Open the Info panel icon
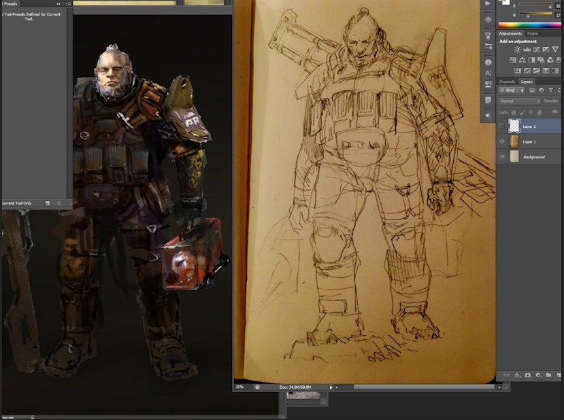Viewport: 564px width, 420px height. pyautogui.click(x=488, y=62)
